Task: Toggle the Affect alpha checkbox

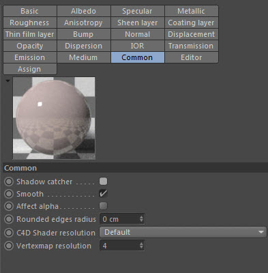Action: [x=103, y=206]
